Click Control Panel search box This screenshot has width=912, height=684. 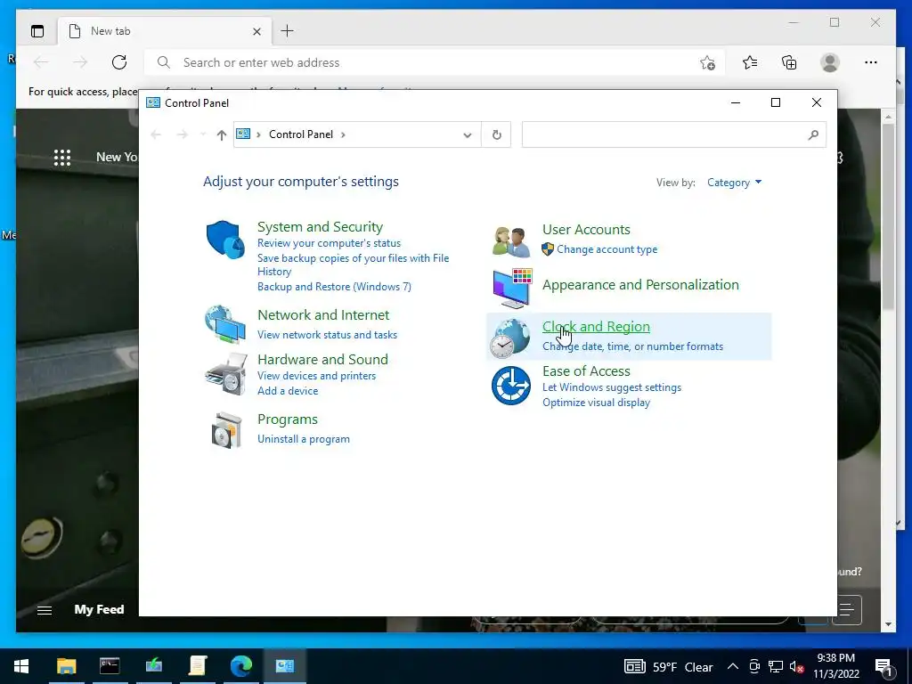673,135
